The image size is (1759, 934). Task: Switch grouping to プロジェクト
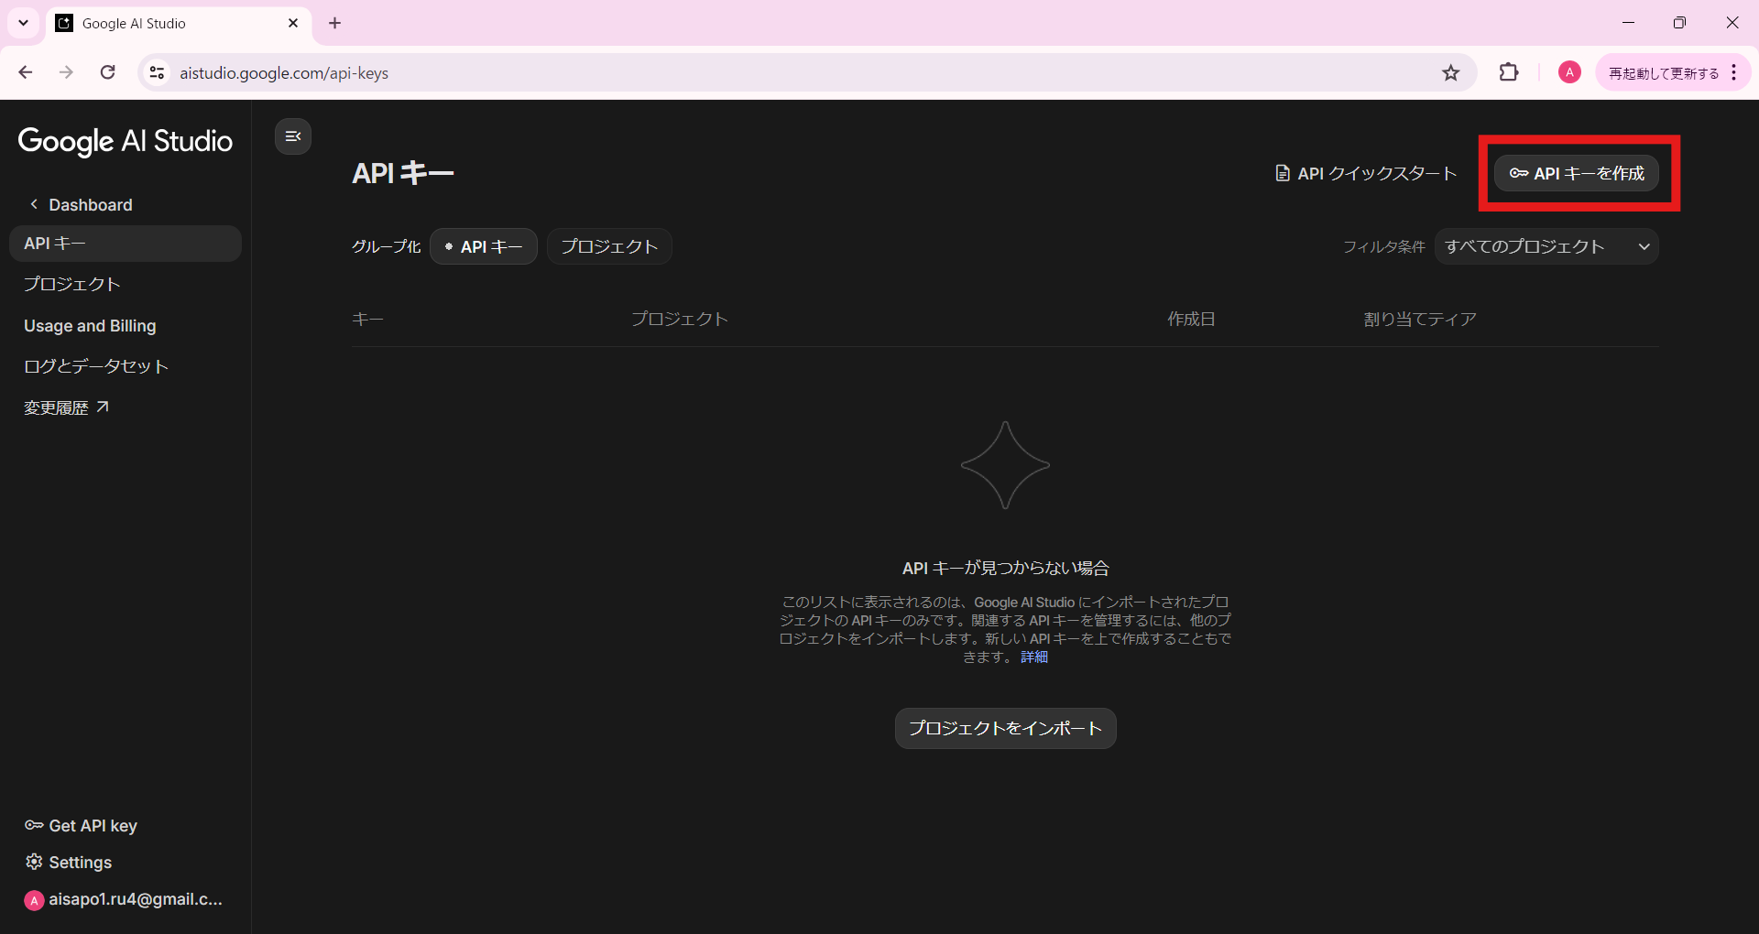coord(608,245)
